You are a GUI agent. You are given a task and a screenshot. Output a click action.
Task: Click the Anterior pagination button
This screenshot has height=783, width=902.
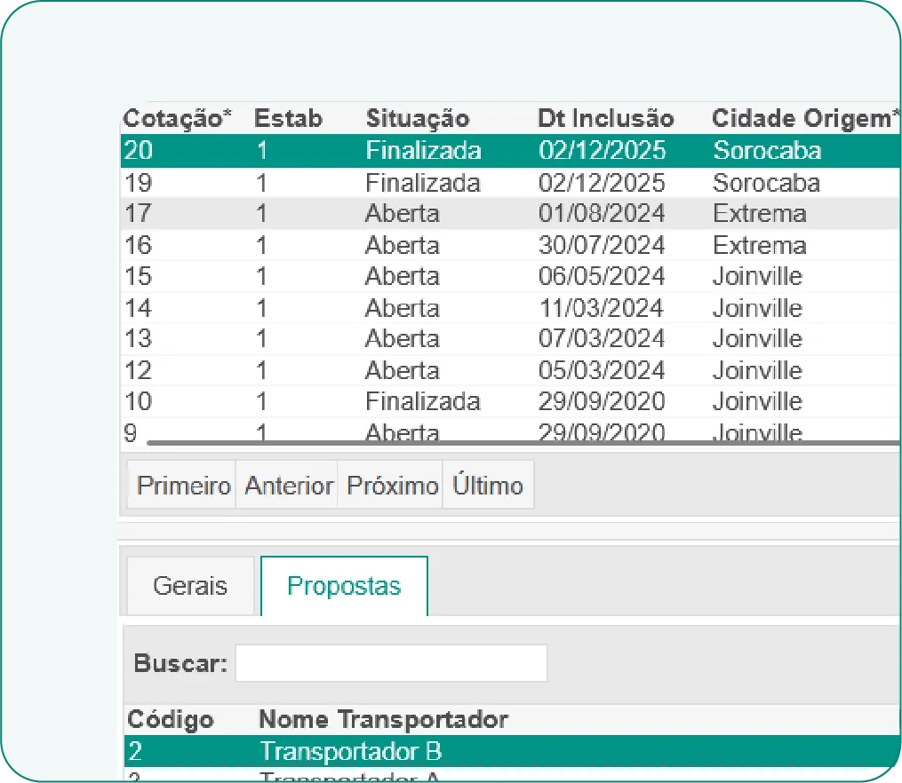286,485
